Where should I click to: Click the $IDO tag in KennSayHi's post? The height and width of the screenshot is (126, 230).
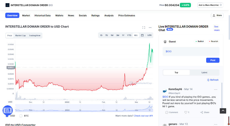tap(165, 97)
